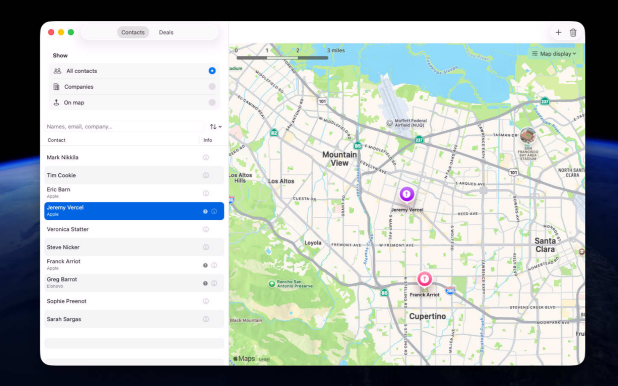
Task: Click the San Francisco Bay Area Stadium thumbnail
Action: [528, 135]
